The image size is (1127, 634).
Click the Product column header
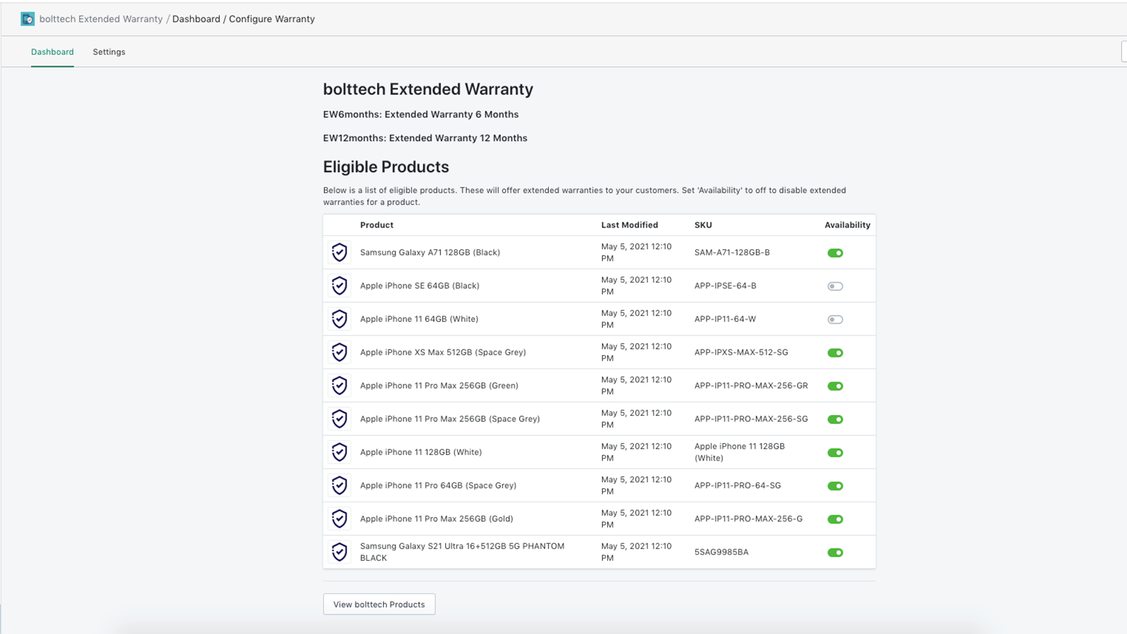[x=377, y=225]
